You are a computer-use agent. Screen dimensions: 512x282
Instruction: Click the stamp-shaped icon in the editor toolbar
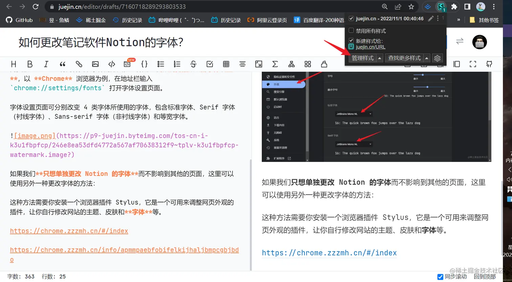coord(324,64)
